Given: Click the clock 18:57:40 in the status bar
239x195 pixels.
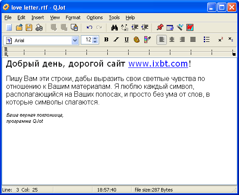Looking at the screenshot, I should pos(107,190).
